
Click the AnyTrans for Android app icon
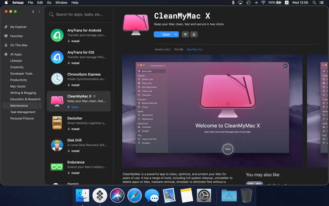tap(57, 36)
